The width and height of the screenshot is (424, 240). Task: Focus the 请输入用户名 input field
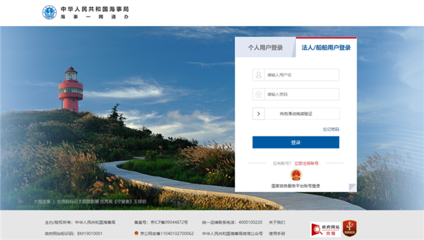pos(302,75)
